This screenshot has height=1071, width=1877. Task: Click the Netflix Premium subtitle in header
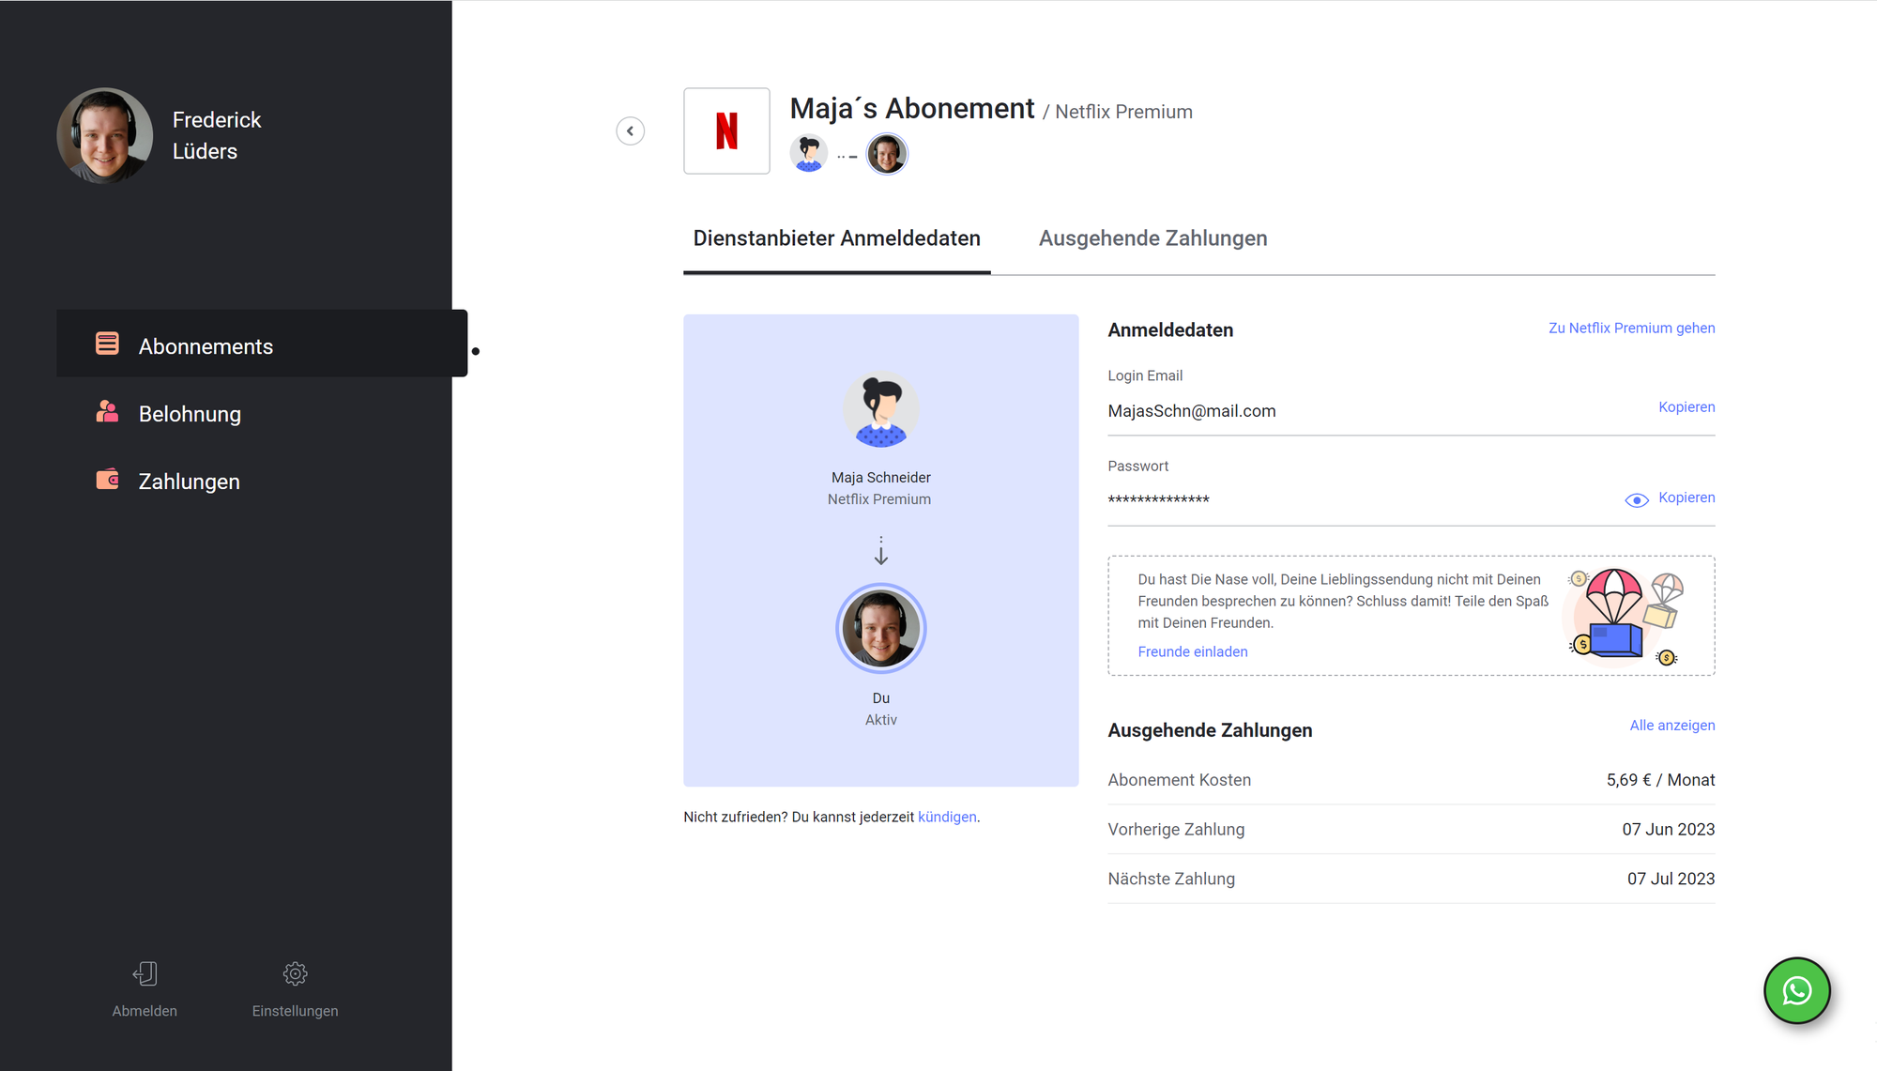(1123, 112)
